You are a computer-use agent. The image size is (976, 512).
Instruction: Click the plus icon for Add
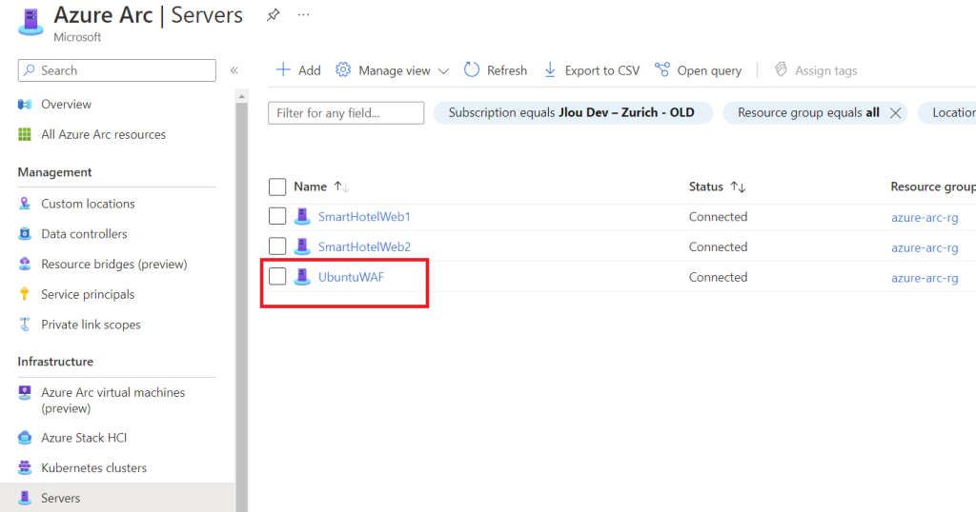[283, 69]
